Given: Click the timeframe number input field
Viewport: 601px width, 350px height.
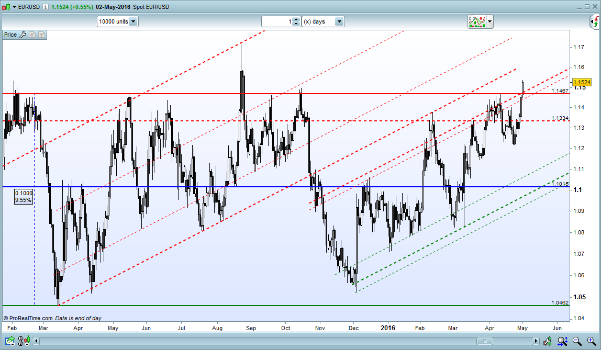Looking at the screenshot, I should tap(276, 21).
